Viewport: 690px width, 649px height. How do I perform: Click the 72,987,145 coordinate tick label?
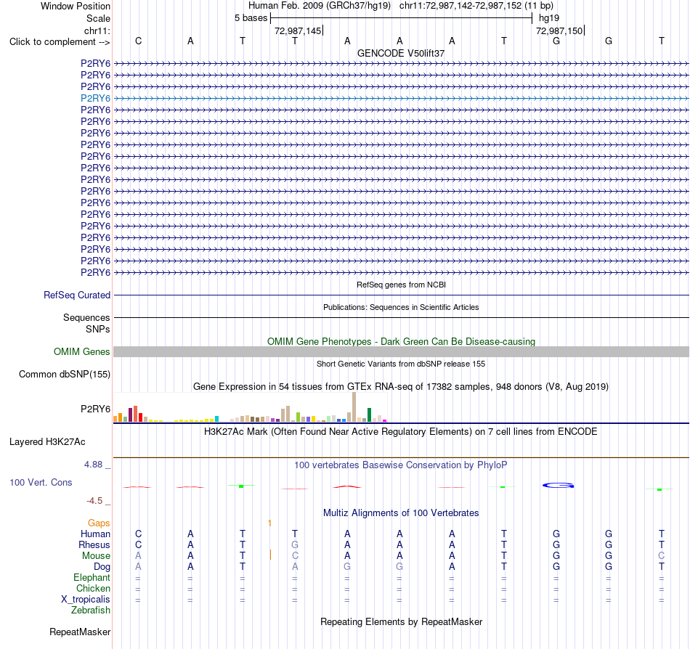298,30
